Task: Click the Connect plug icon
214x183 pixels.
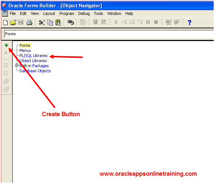Action: pos(71,22)
